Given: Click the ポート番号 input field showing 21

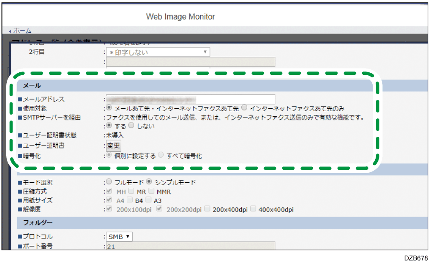Looking at the screenshot, I should tap(188, 246).
